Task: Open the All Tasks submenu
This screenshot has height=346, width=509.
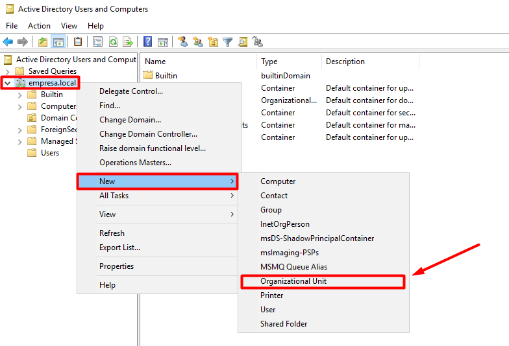Action: click(x=158, y=196)
